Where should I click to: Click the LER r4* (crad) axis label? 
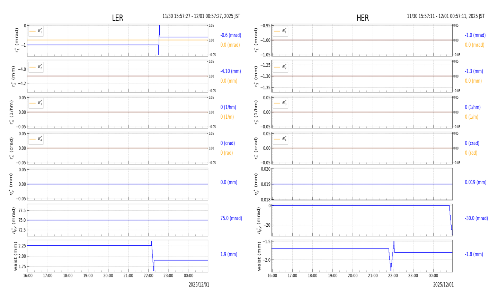point(12,148)
